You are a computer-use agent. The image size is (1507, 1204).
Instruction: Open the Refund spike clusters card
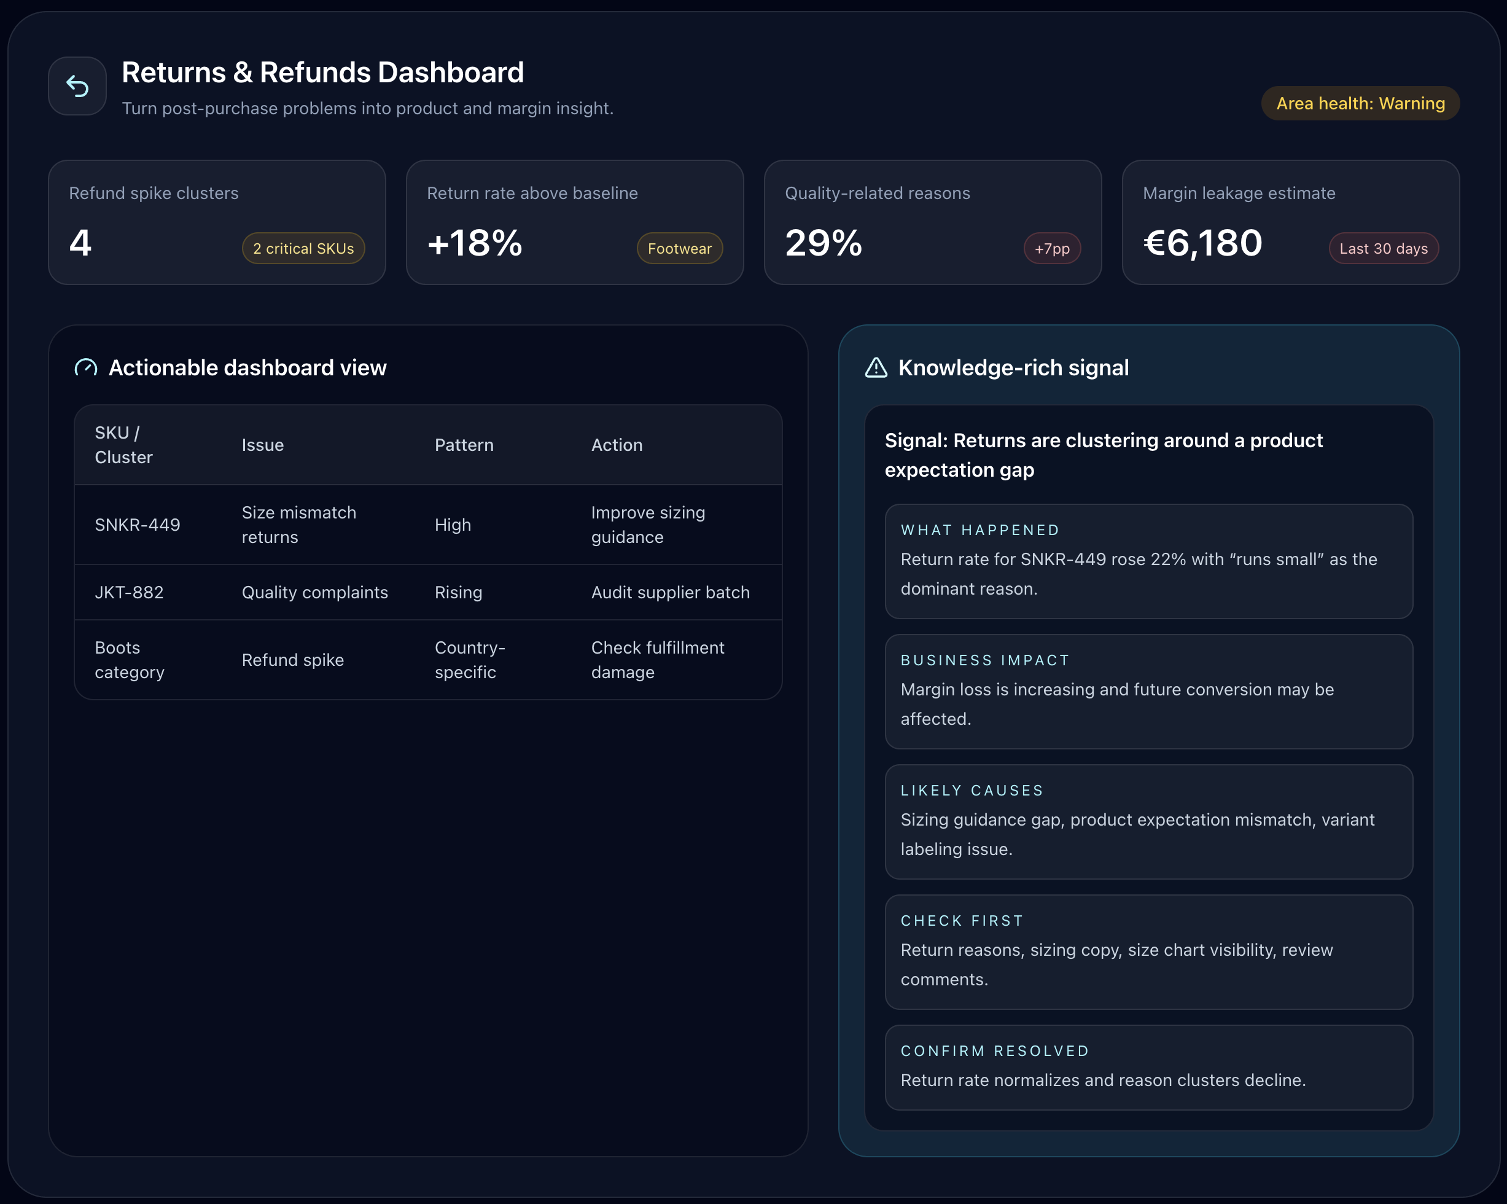(217, 222)
